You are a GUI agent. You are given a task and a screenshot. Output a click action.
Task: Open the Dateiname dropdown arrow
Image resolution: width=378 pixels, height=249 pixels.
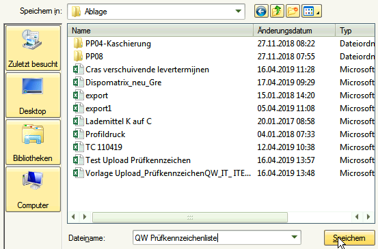coord(294,237)
